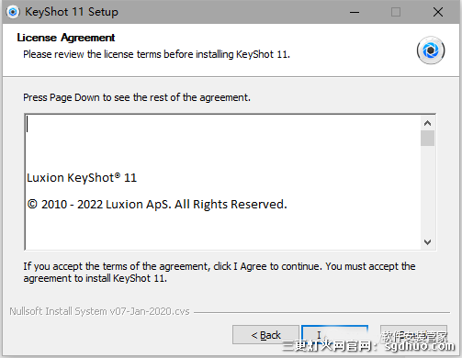The height and width of the screenshot is (358, 462).
Task: Click the disabled maximize window button
Action: (396, 12)
